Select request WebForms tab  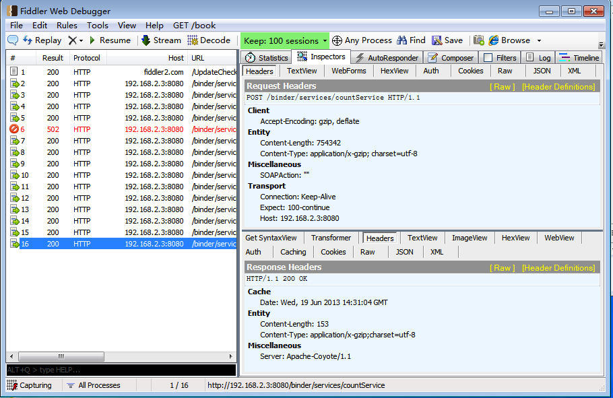click(x=349, y=71)
